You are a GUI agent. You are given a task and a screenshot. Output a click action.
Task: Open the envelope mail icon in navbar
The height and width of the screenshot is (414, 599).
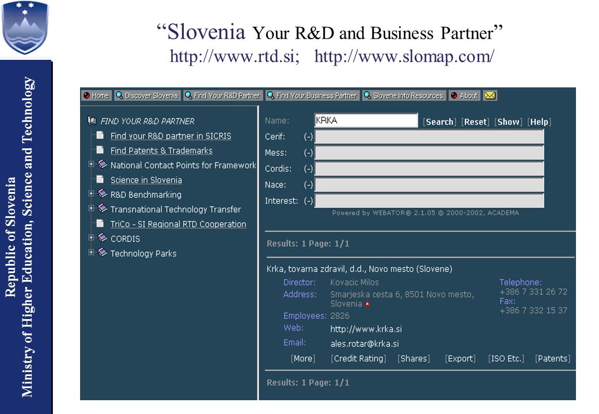point(490,95)
